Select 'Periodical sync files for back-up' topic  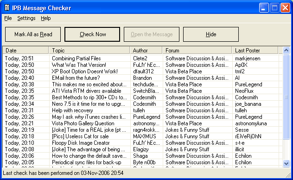click(87, 162)
